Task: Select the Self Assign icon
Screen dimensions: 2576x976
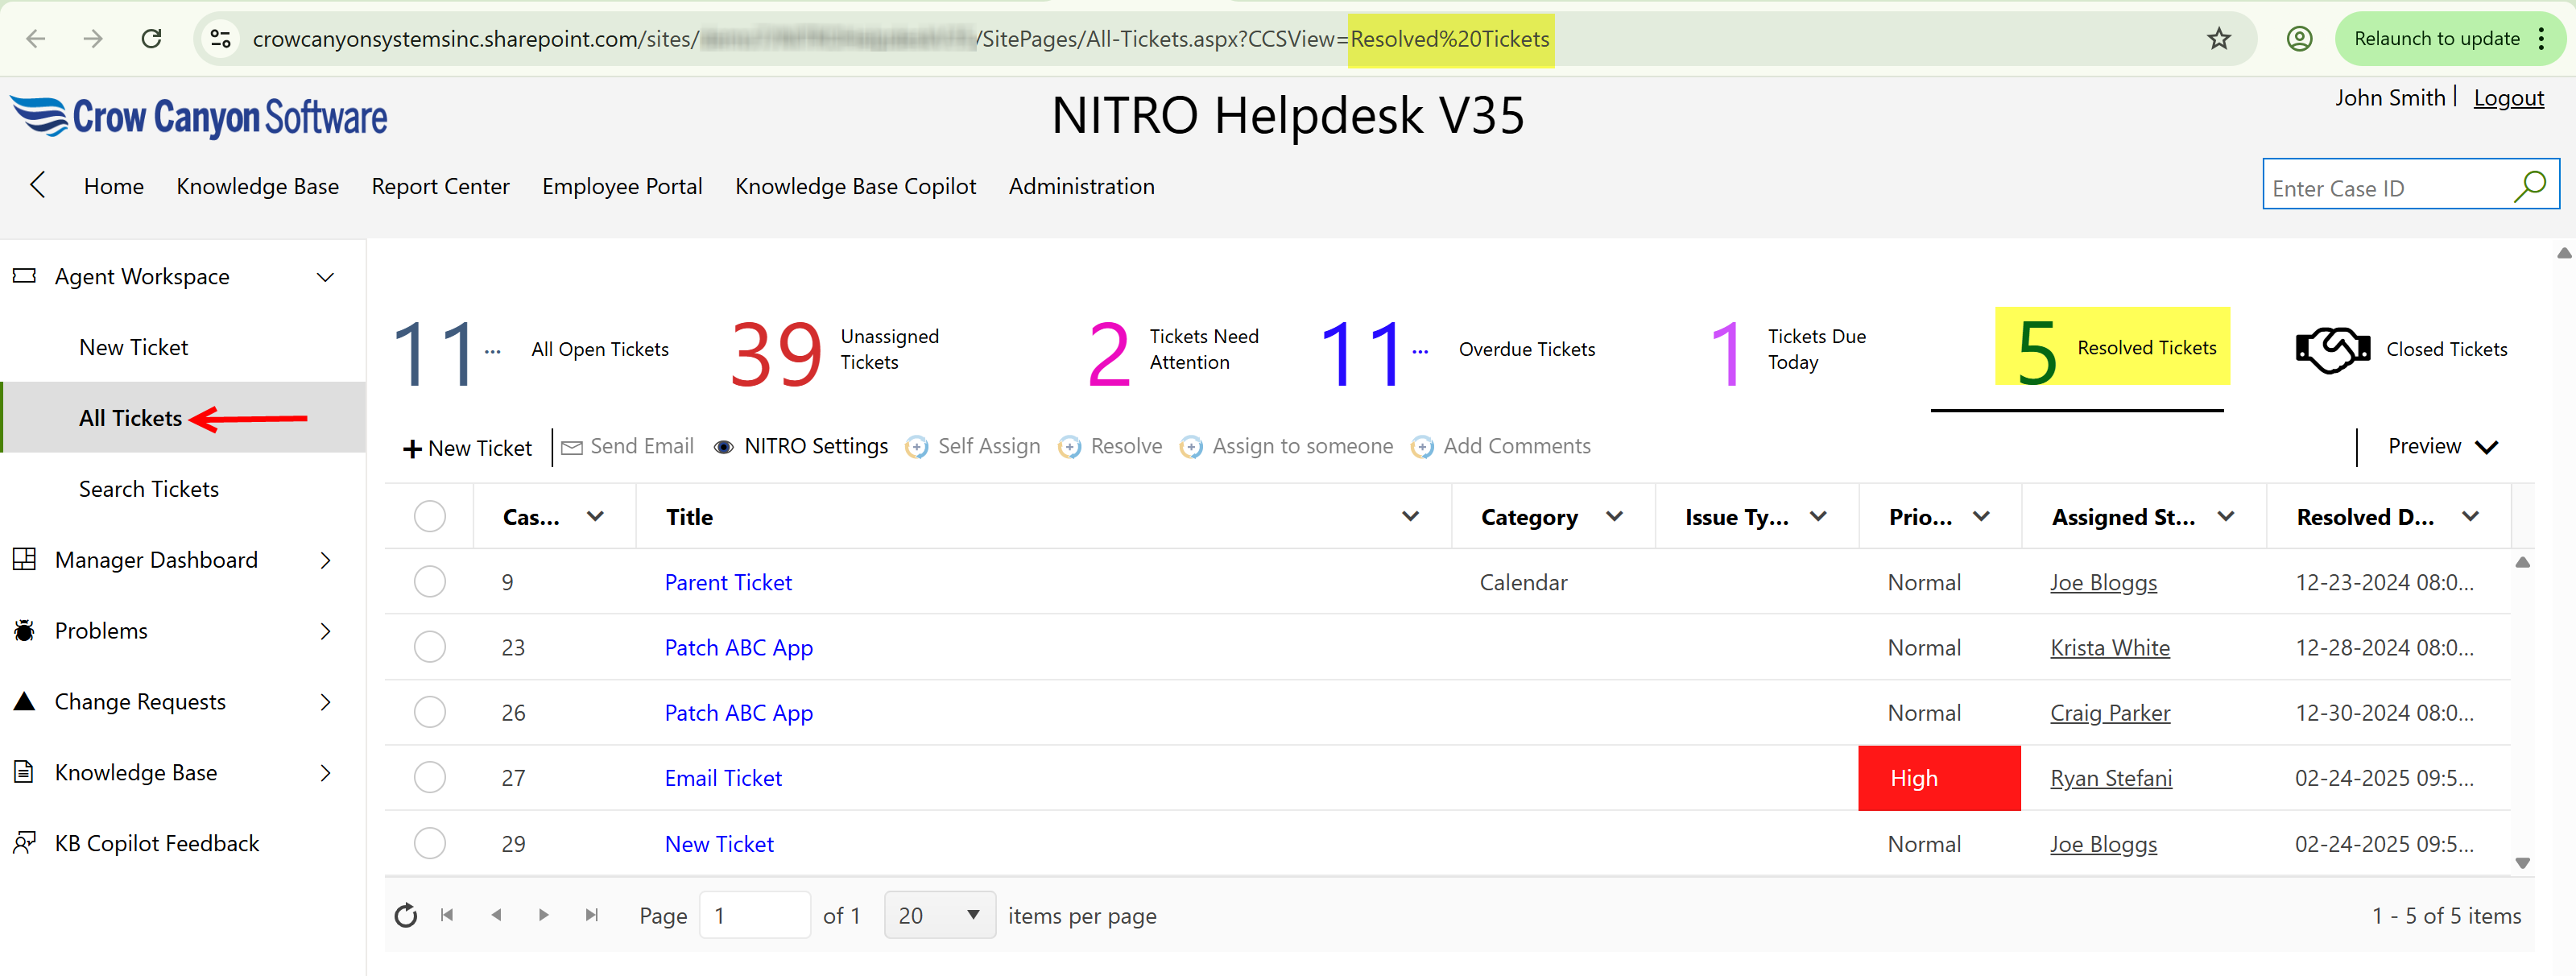Action: pyautogui.click(x=916, y=447)
